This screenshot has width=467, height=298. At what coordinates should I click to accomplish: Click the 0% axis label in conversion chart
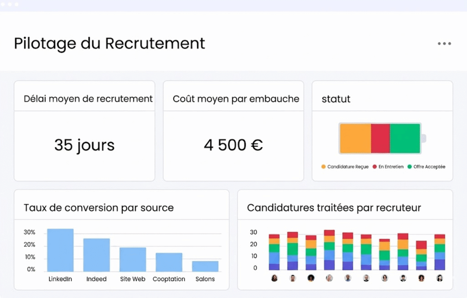click(31, 269)
